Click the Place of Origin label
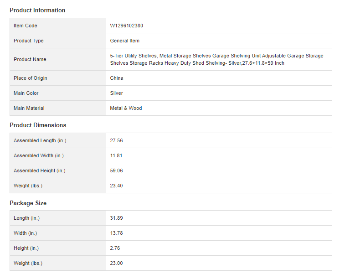Screen dimensions: 350x279 [x=31, y=78]
